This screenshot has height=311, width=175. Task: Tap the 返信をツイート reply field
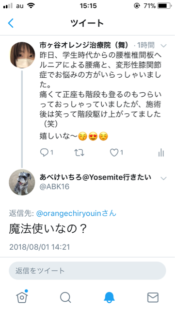(87, 271)
